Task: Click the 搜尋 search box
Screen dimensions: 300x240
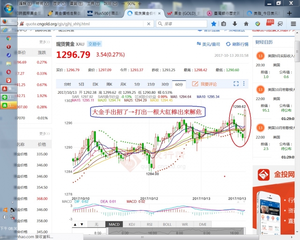Action: (x=181, y=24)
